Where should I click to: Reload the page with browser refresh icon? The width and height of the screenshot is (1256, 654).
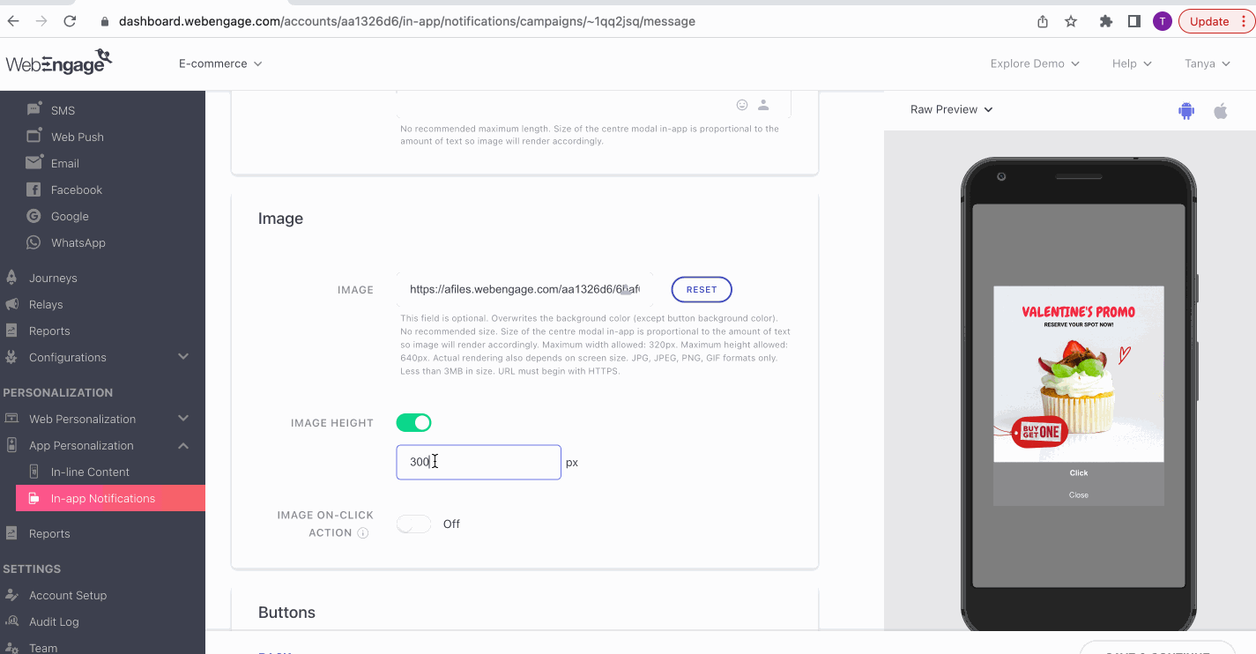coord(70,21)
